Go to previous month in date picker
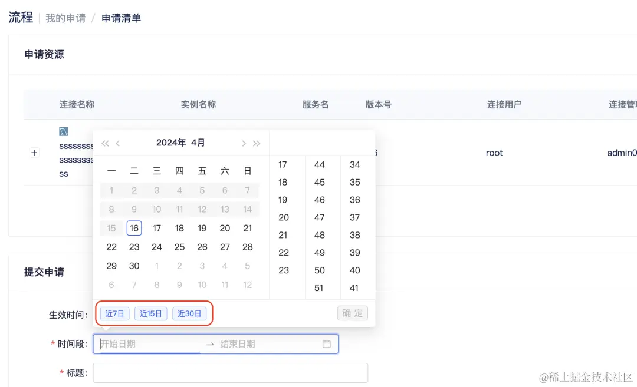This screenshot has width=637, height=387. click(118, 143)
